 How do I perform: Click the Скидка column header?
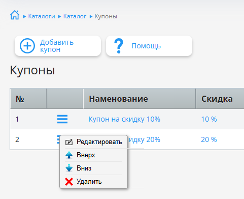click(220, 99)
